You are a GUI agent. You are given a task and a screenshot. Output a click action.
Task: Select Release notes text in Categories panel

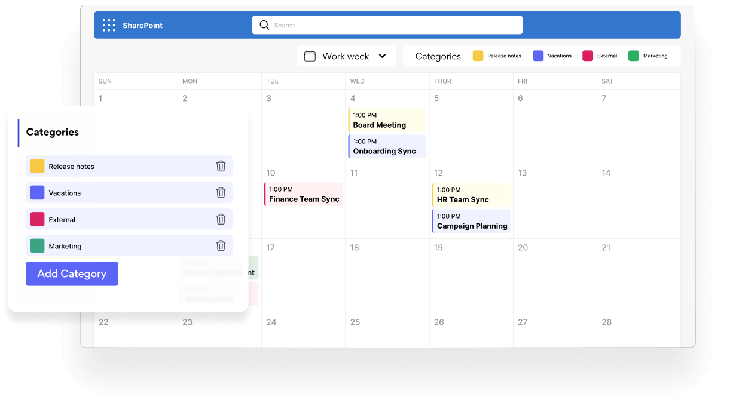(72, 167)
